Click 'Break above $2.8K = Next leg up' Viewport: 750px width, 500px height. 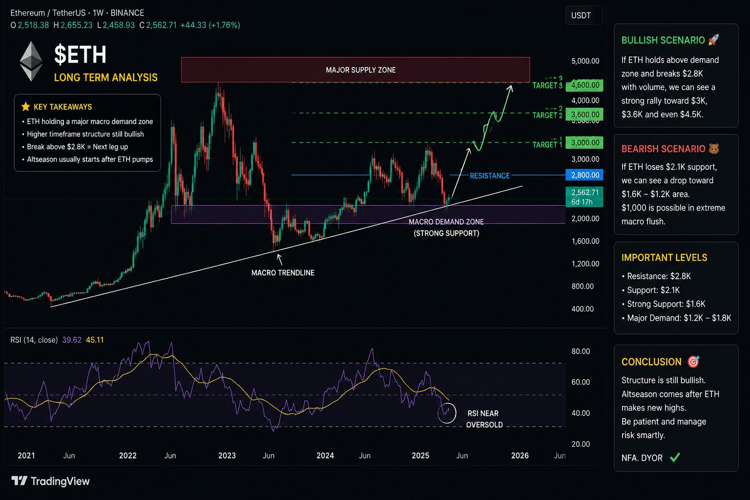coord(77,147)
